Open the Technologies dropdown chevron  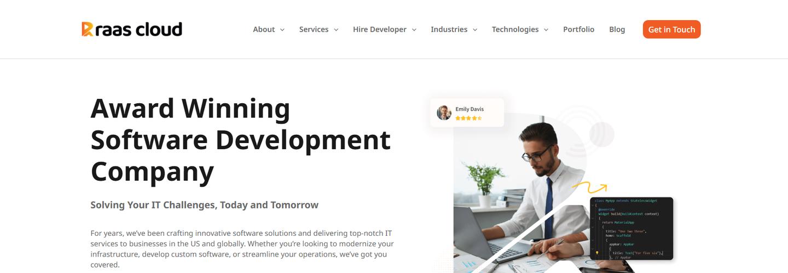point(546,30)
